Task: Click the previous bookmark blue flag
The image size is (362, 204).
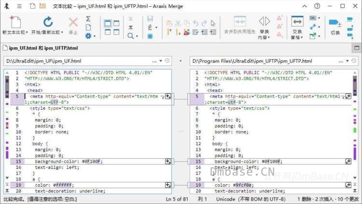Action: click(350, 28)
